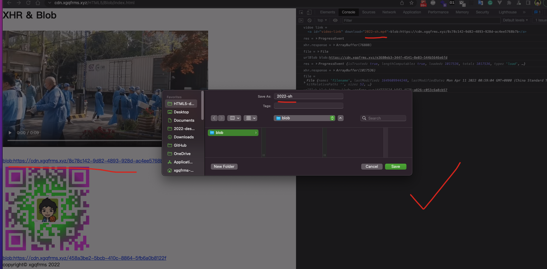Go forward in the save dialog
Viewport: 547px width, 269px height.
[222, 118]
